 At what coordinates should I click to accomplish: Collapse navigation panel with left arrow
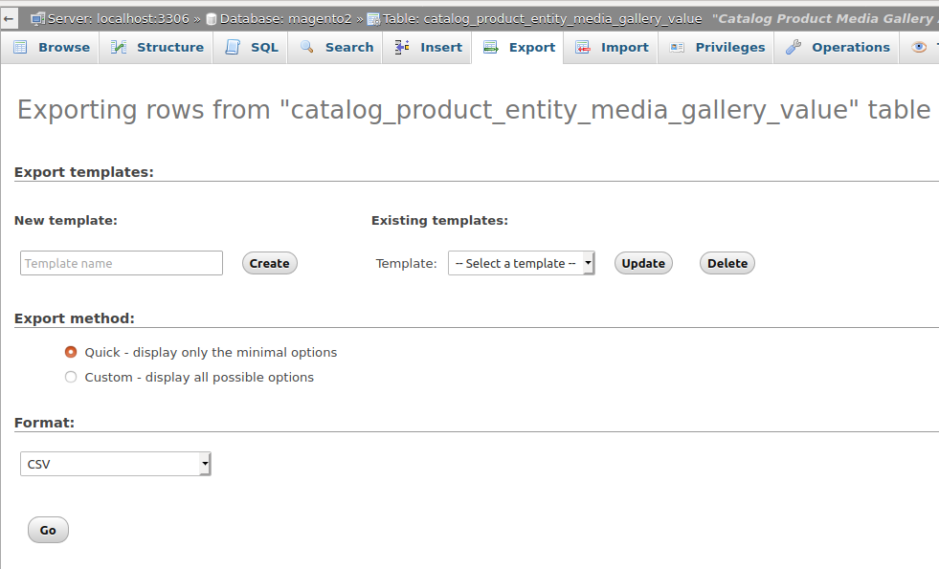pyautogui.click(x=9, y=18)
